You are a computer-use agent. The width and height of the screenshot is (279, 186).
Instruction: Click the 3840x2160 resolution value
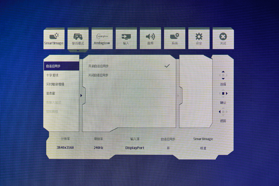(x=65, y=148)
